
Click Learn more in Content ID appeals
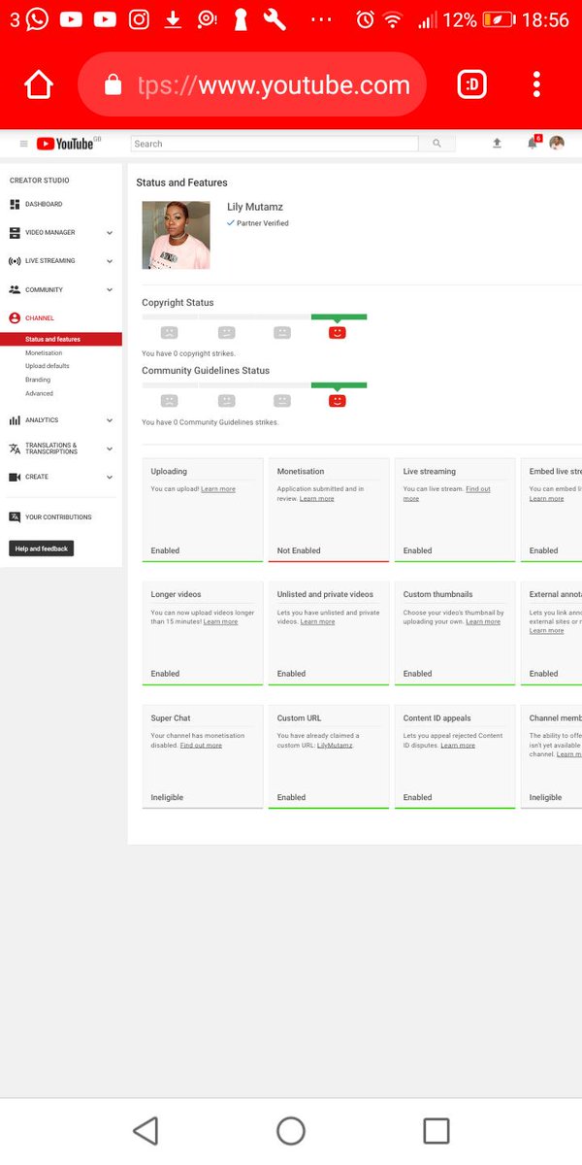coord(458,746)
